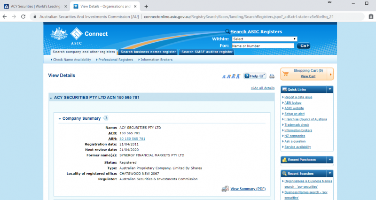
Task: Click the third font size A icon
Action: 233,76
